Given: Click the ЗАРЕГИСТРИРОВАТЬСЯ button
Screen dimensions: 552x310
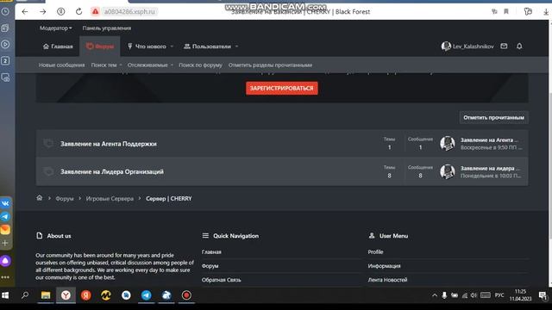Looking at the screenshot, I should (x=282, y=88).
